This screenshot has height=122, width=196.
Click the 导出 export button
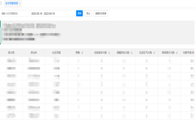[x=88, y=14]
